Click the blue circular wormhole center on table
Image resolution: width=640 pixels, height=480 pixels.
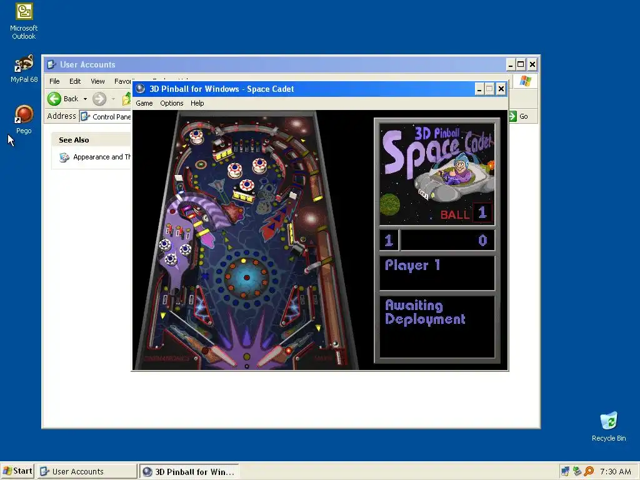point(246,277)
